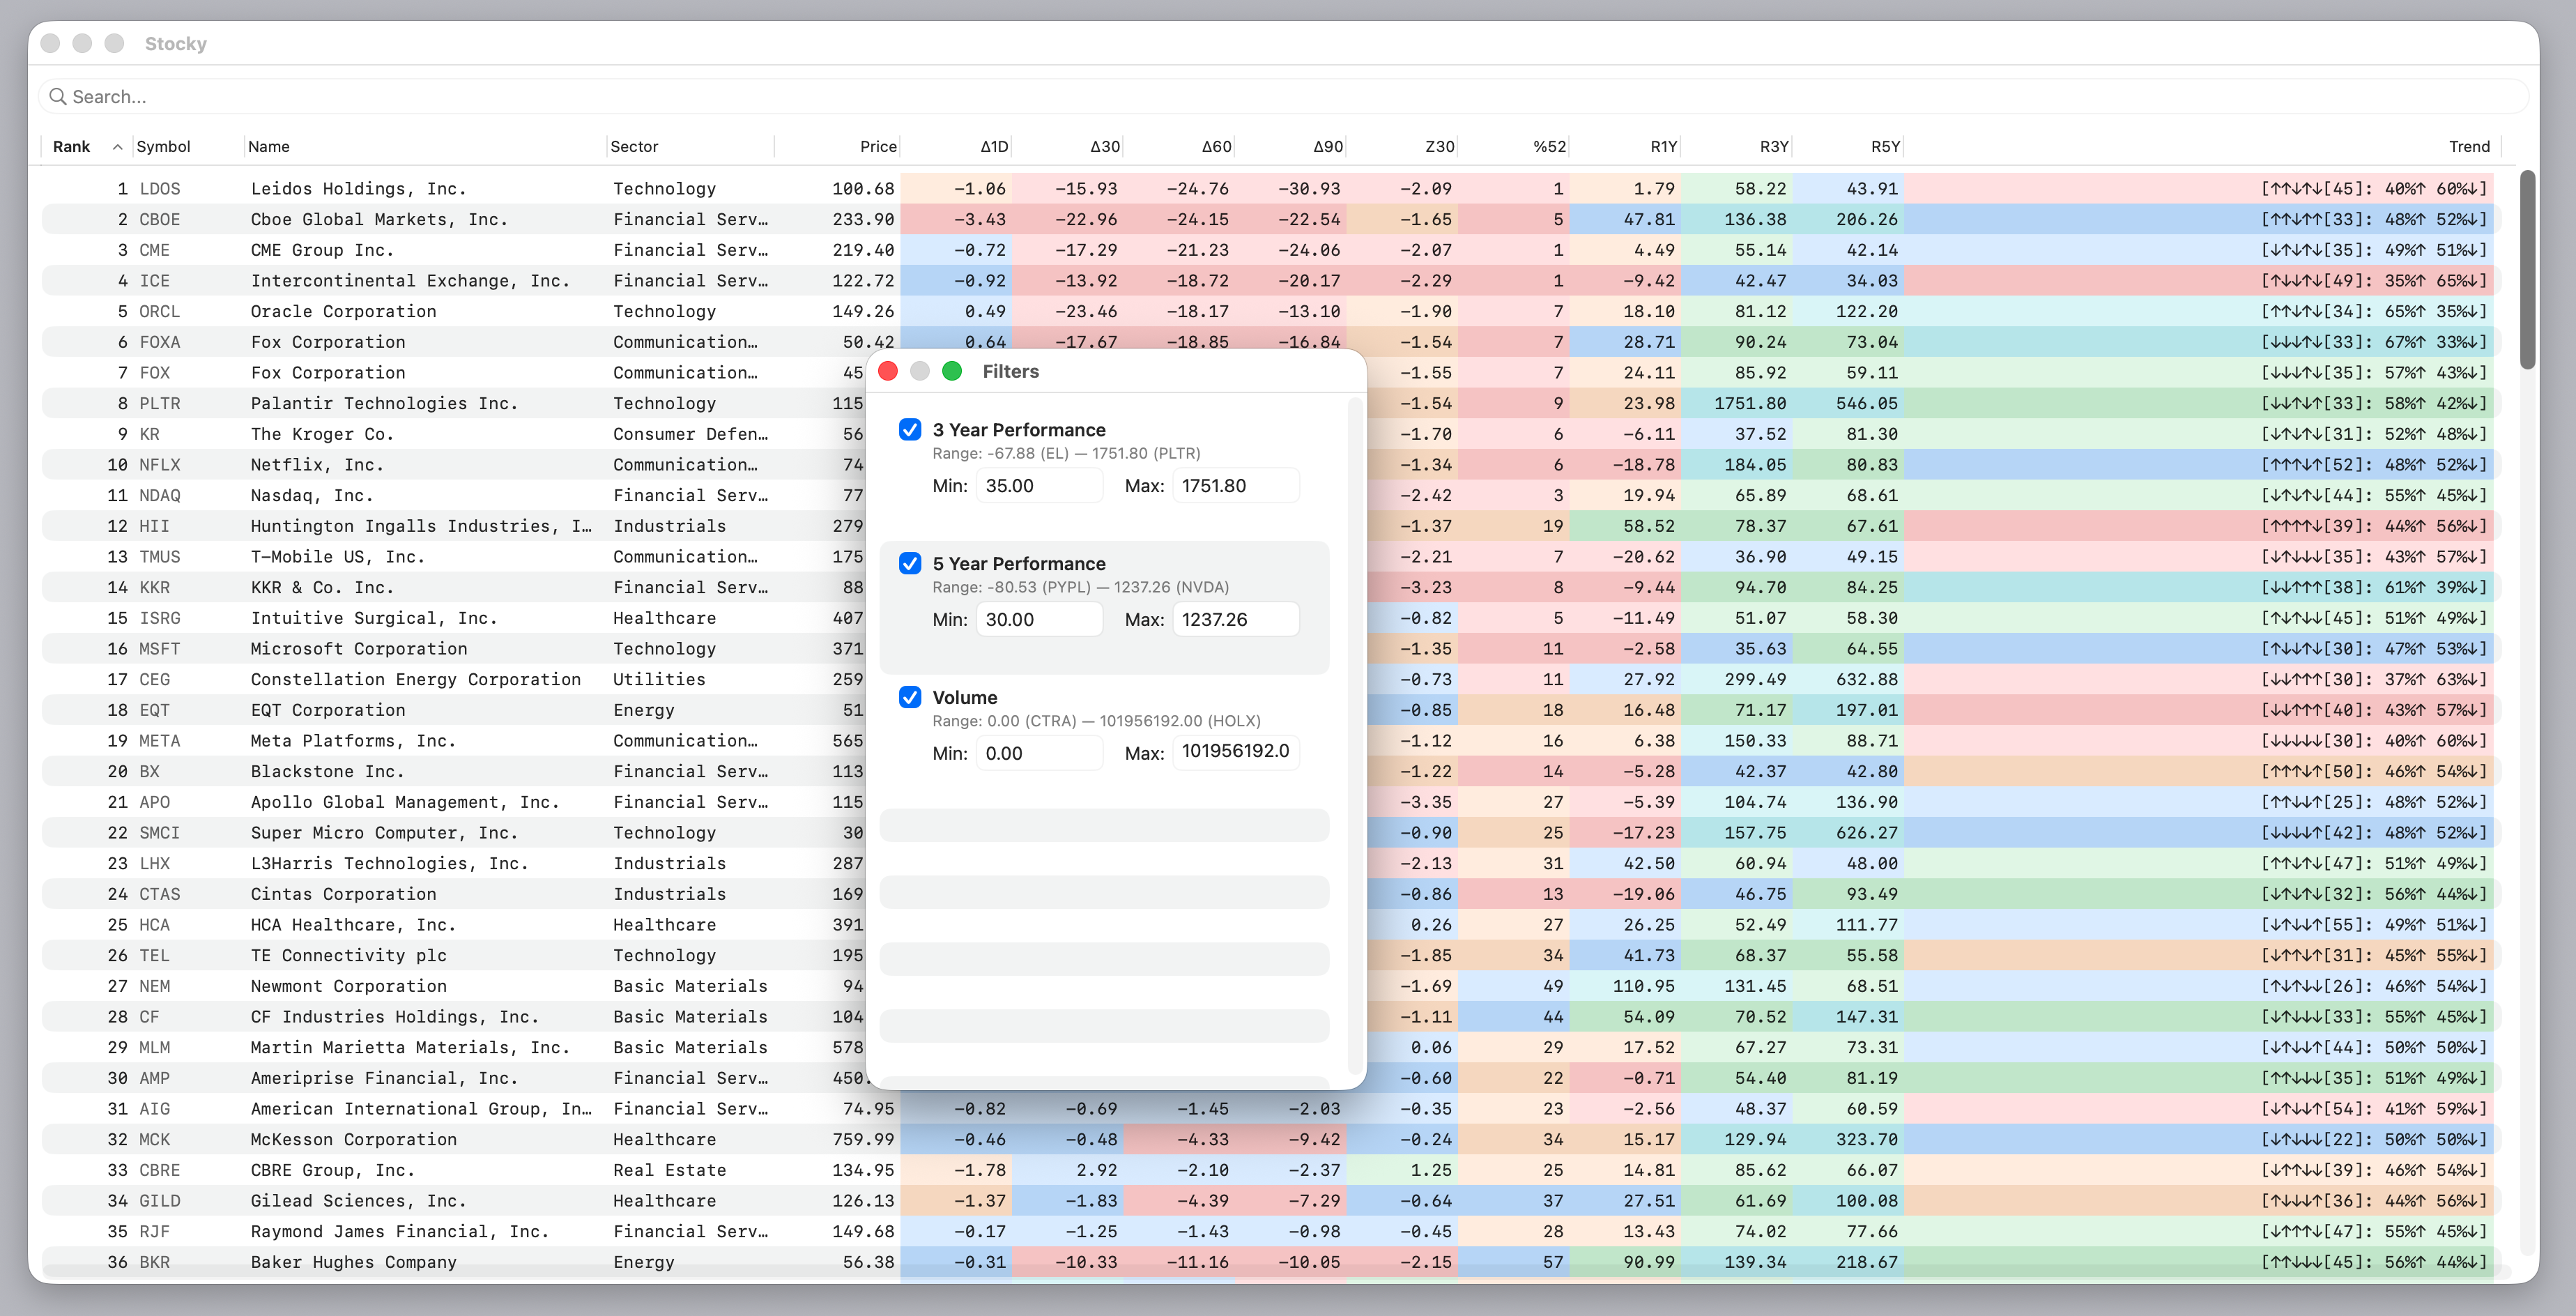This screenshot has width=2576, height=1316.
Task: Click the Filters panel vertical scrollbar
Action: click(x=1355, y=735)
